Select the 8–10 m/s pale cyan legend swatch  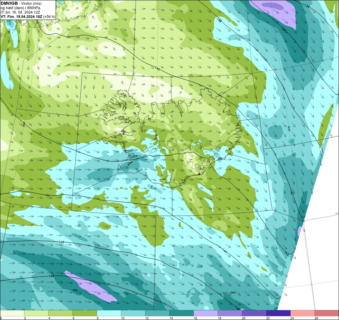[109, 313]
